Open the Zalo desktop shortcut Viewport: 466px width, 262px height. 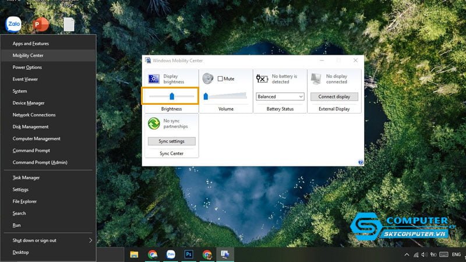click(x=13, y=24)
